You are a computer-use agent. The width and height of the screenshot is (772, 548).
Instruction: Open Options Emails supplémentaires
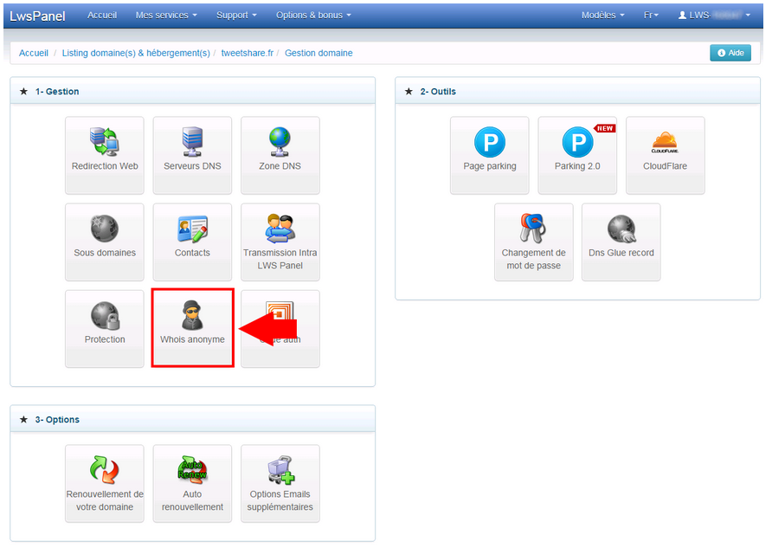[280, 483]
